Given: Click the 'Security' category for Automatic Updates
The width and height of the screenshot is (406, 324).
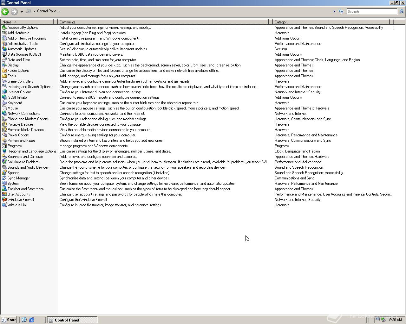Looking at the screenshot, I should coord(281,49).
